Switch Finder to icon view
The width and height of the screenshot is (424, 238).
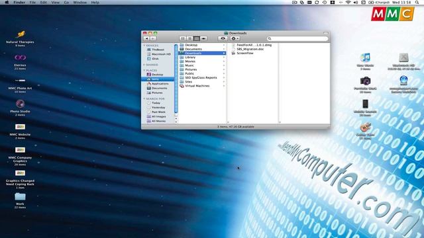pyautogui.click(x=183, y=38)
